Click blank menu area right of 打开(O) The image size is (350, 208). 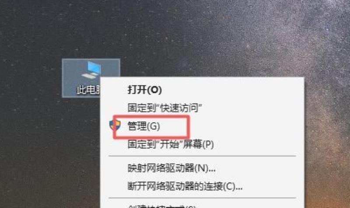tap(232, 90)
